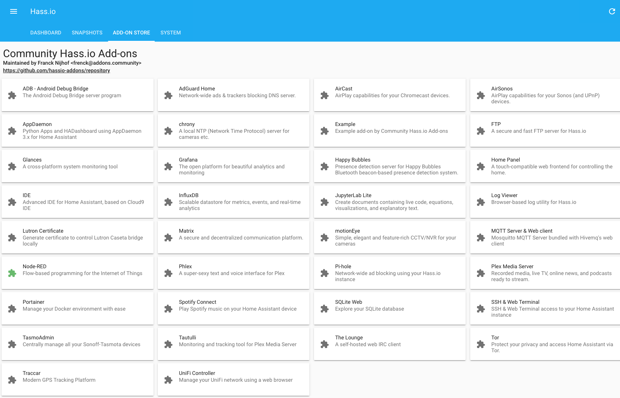Open the Grafana add-on
Viewport: 620px width, 398px height.
point(233,166)
